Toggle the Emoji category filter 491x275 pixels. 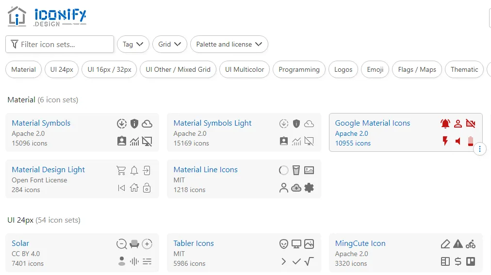[x=375, y=69]
